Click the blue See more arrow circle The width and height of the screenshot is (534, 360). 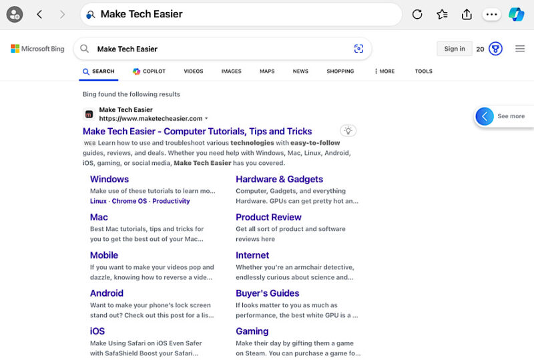pyautogui.click(x=485, y=116)
